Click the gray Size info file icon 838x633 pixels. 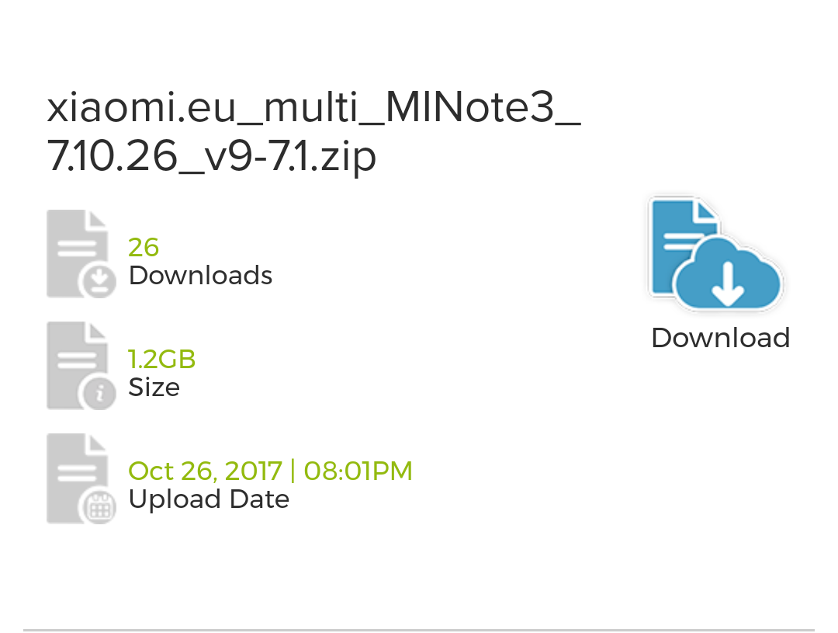click(81, 366)
